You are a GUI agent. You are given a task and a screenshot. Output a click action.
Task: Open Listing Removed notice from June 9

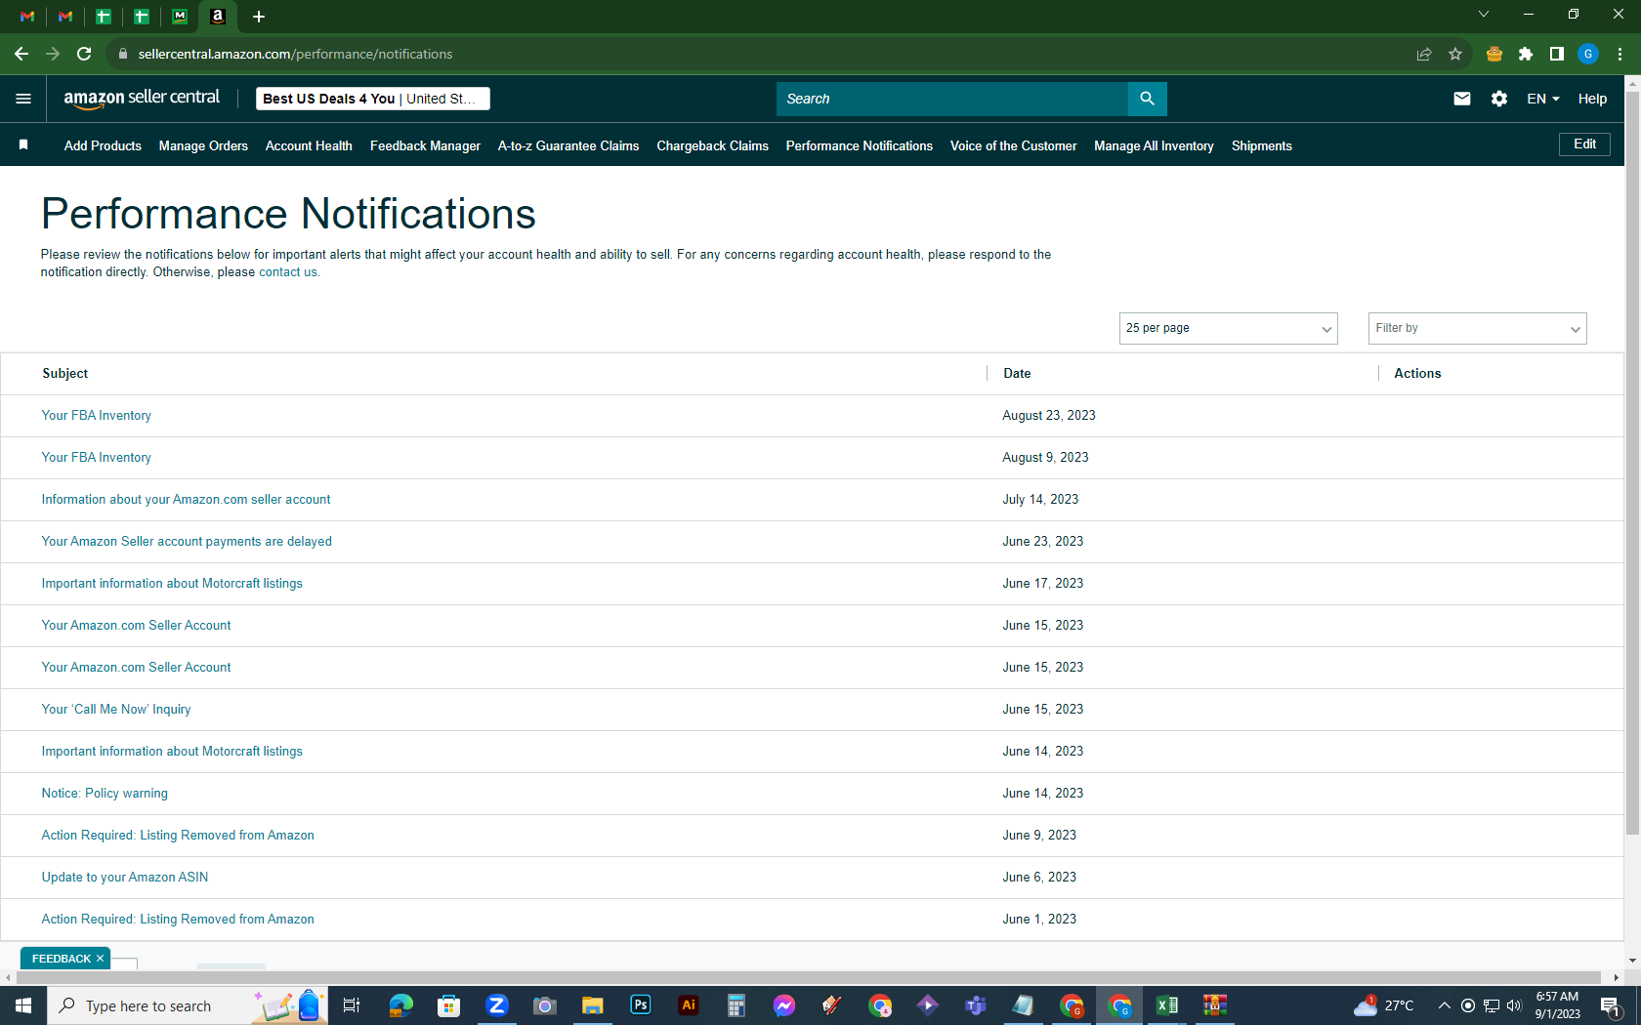pos(178,836)
